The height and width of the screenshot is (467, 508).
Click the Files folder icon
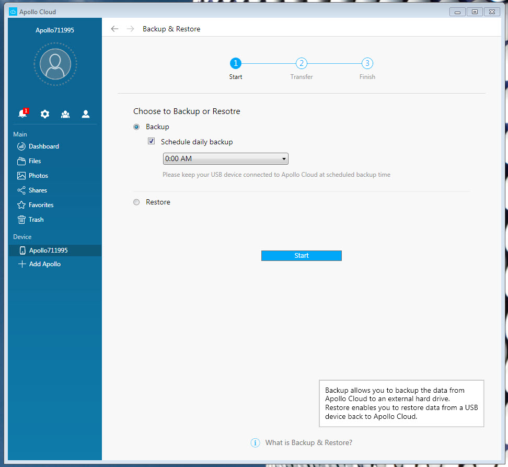pos(21,161)
